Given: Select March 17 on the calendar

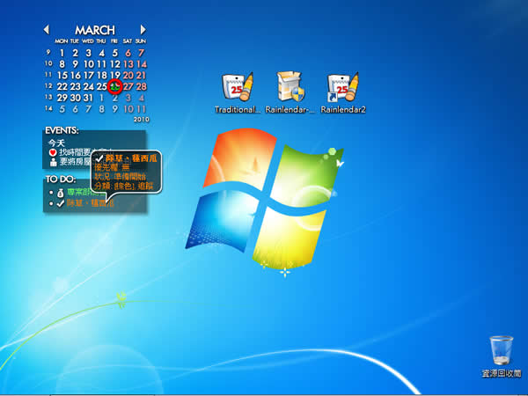Looking at the screenshot, I should click(88, 75).
